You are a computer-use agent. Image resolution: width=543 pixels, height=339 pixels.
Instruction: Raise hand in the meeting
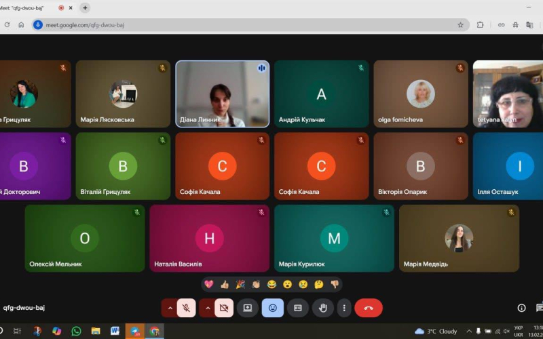coord(323,308)
